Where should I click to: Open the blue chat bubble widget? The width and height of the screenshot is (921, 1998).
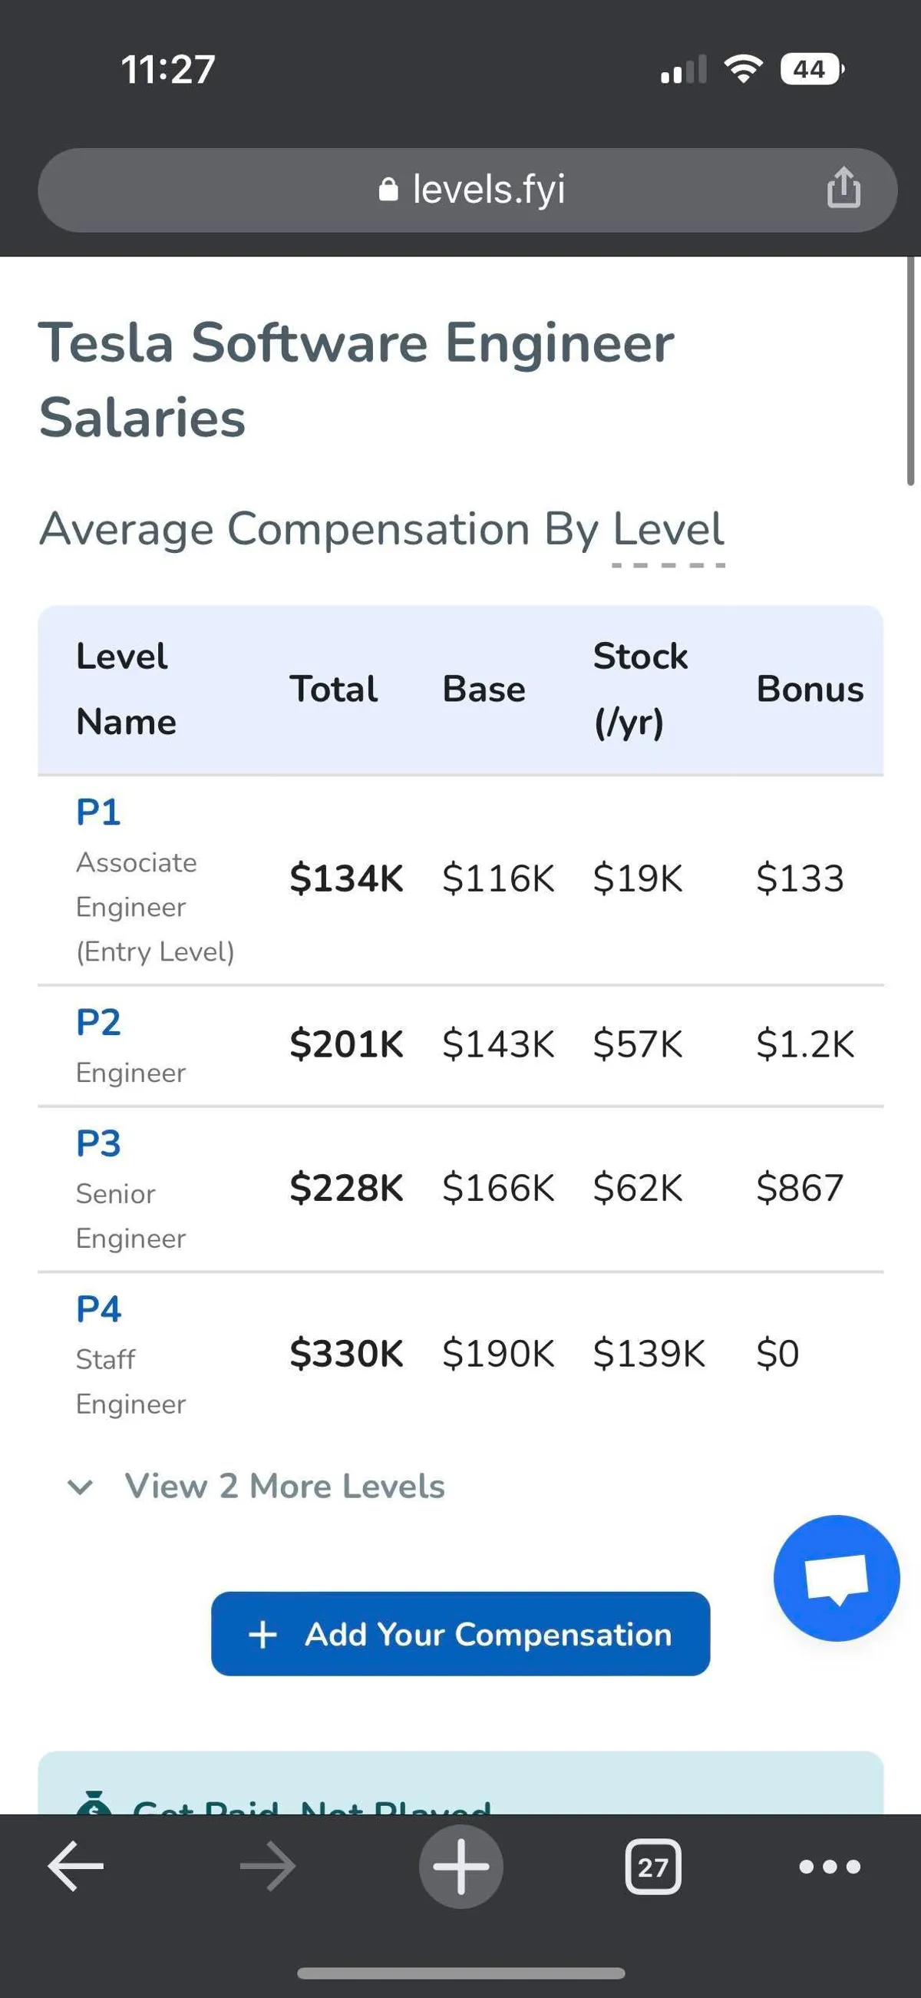pos(836,1577)
